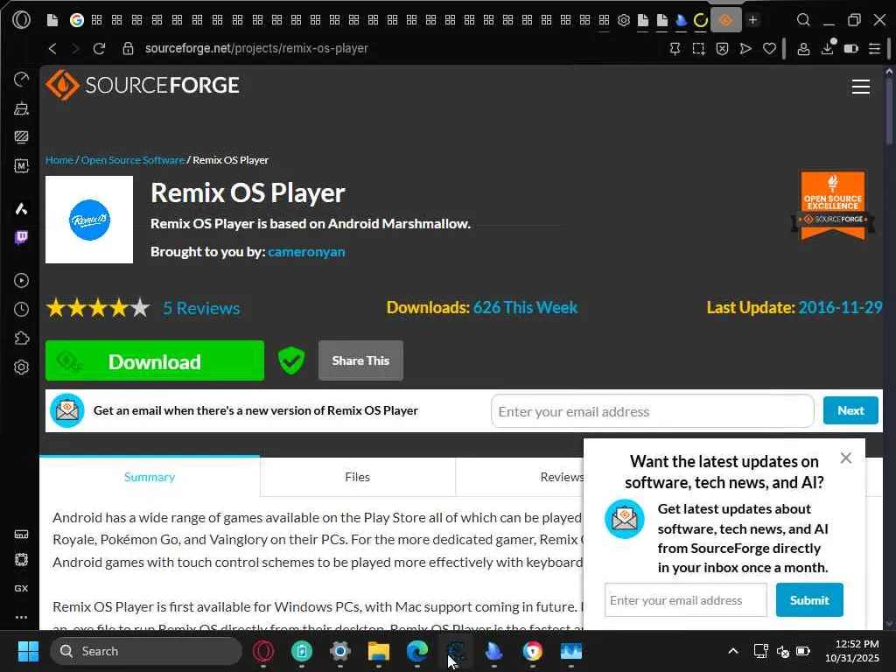Open Twitch panel in sidebar

[x=21, y=237]
